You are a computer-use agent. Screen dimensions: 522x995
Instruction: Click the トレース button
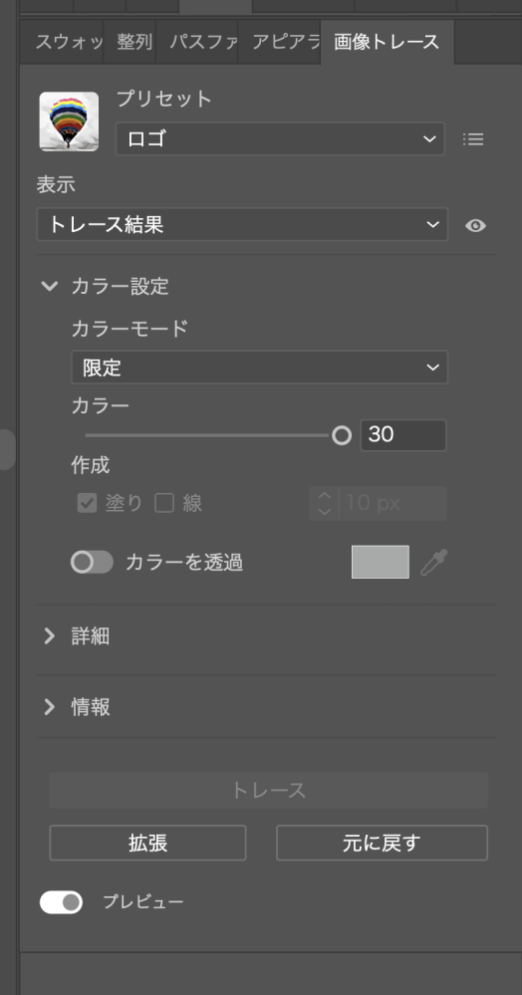coord(269,790)
